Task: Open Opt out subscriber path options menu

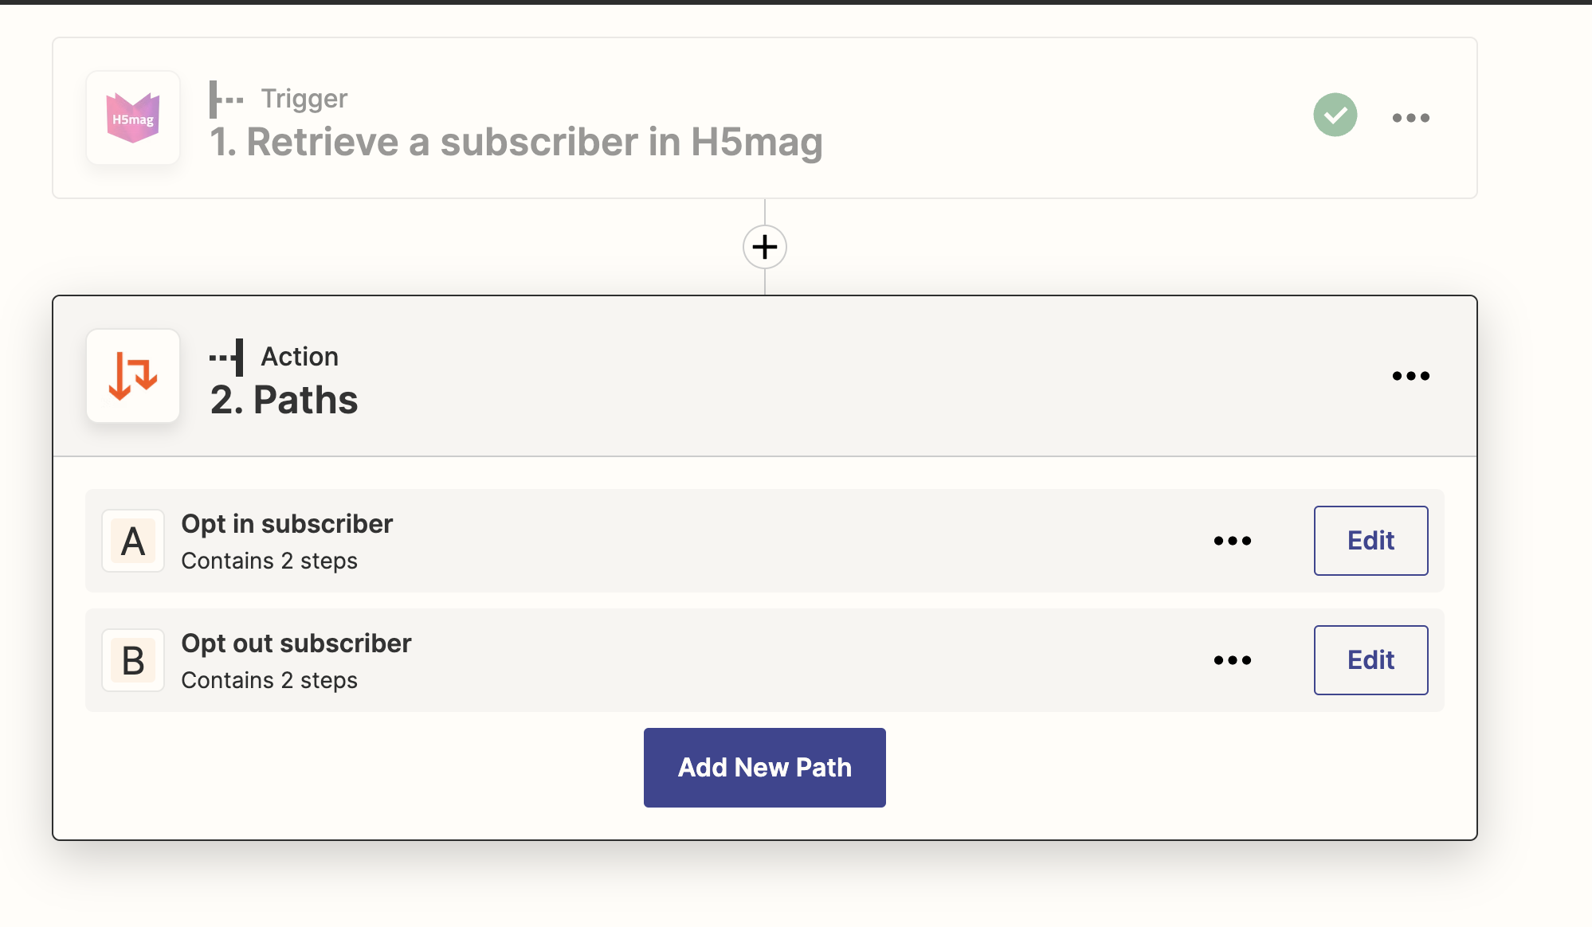Action: (x=1232, y=660)
